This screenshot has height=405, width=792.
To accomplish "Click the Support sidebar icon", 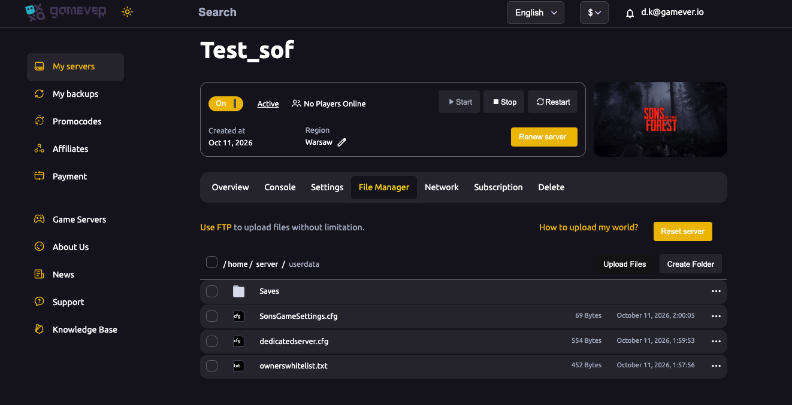I will 40,302.
